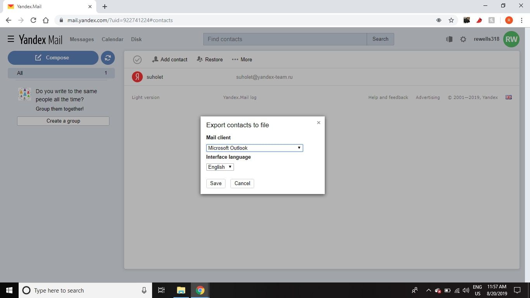Screen dimensions: 530x298
Task: Click the red bird browser extension icon
Action: pyautogui.click(x=479, y=20)
